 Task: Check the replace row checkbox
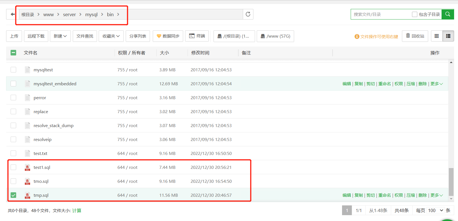point(13,111)
